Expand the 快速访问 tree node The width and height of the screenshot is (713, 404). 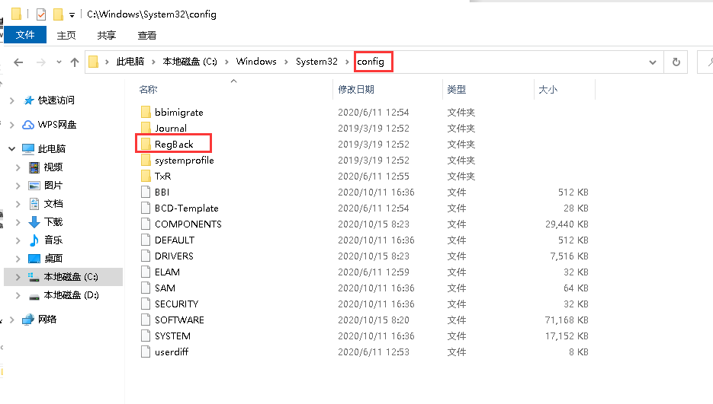point(12,100)
